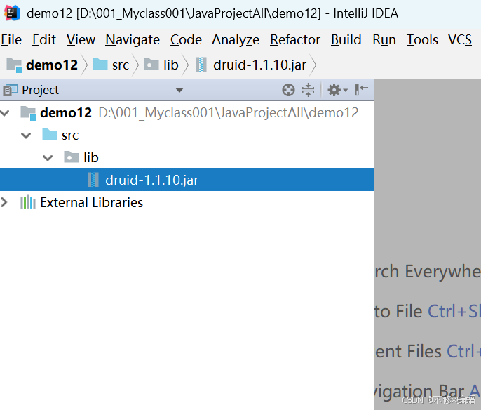Collapse the lib folder node
The image size is (481, 410).
point(48,158)
